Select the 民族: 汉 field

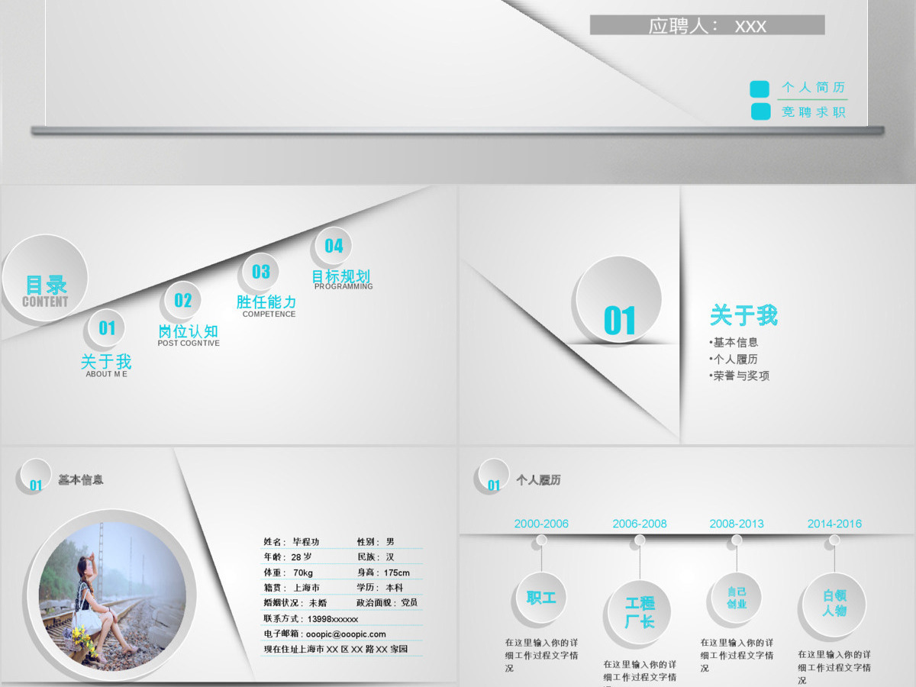(x=376, y=556)
